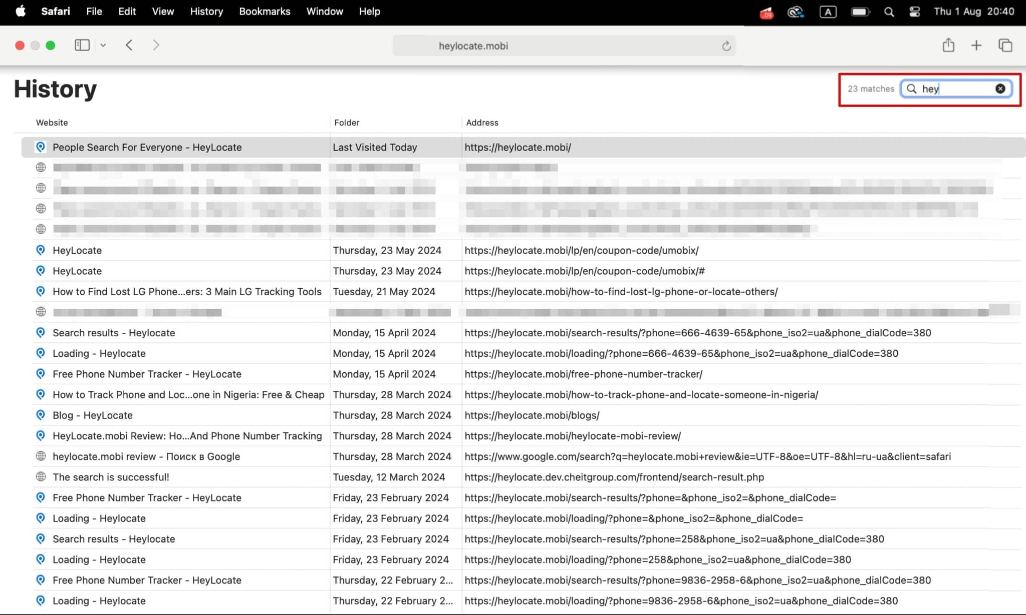Open the sidebar options chevron dropdown
Viewport: 1026px width, 615px height.
[103, 45]
